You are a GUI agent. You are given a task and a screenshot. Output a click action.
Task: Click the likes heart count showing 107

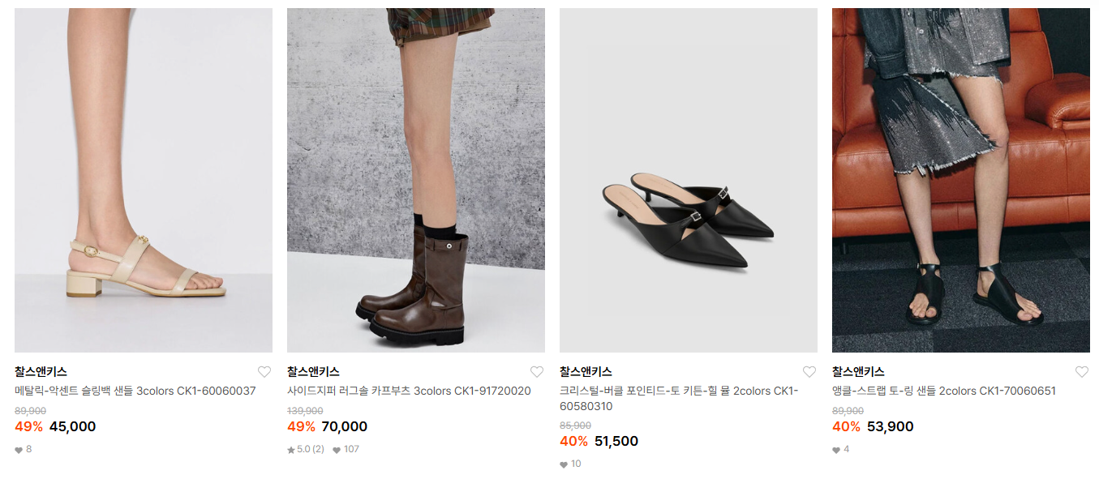pos(346,449)
